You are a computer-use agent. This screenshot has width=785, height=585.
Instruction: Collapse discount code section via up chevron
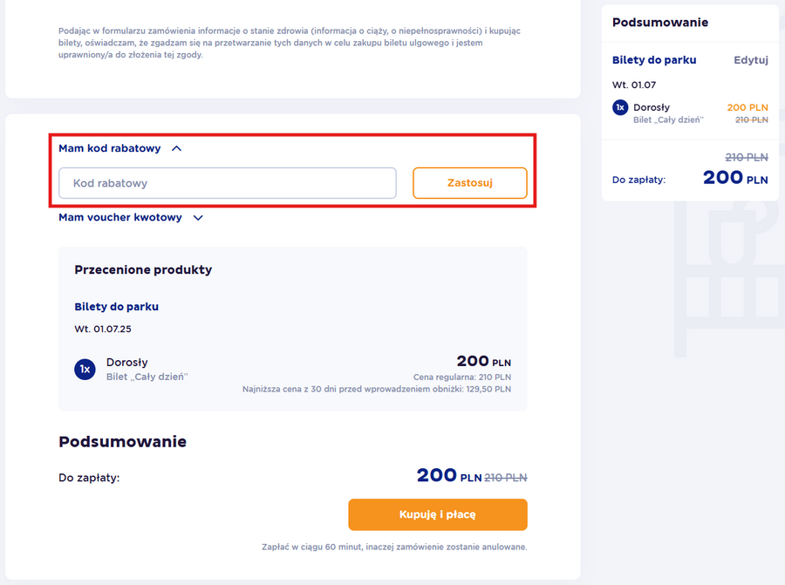177,148
